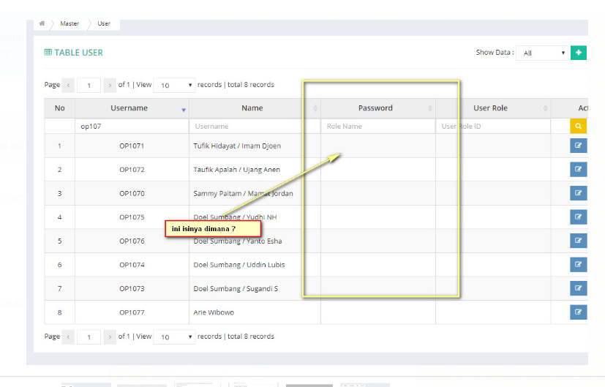Edit user OP1071 via edit icon
The width and height of the screenshot is (605, 387).
coord(578,146)
